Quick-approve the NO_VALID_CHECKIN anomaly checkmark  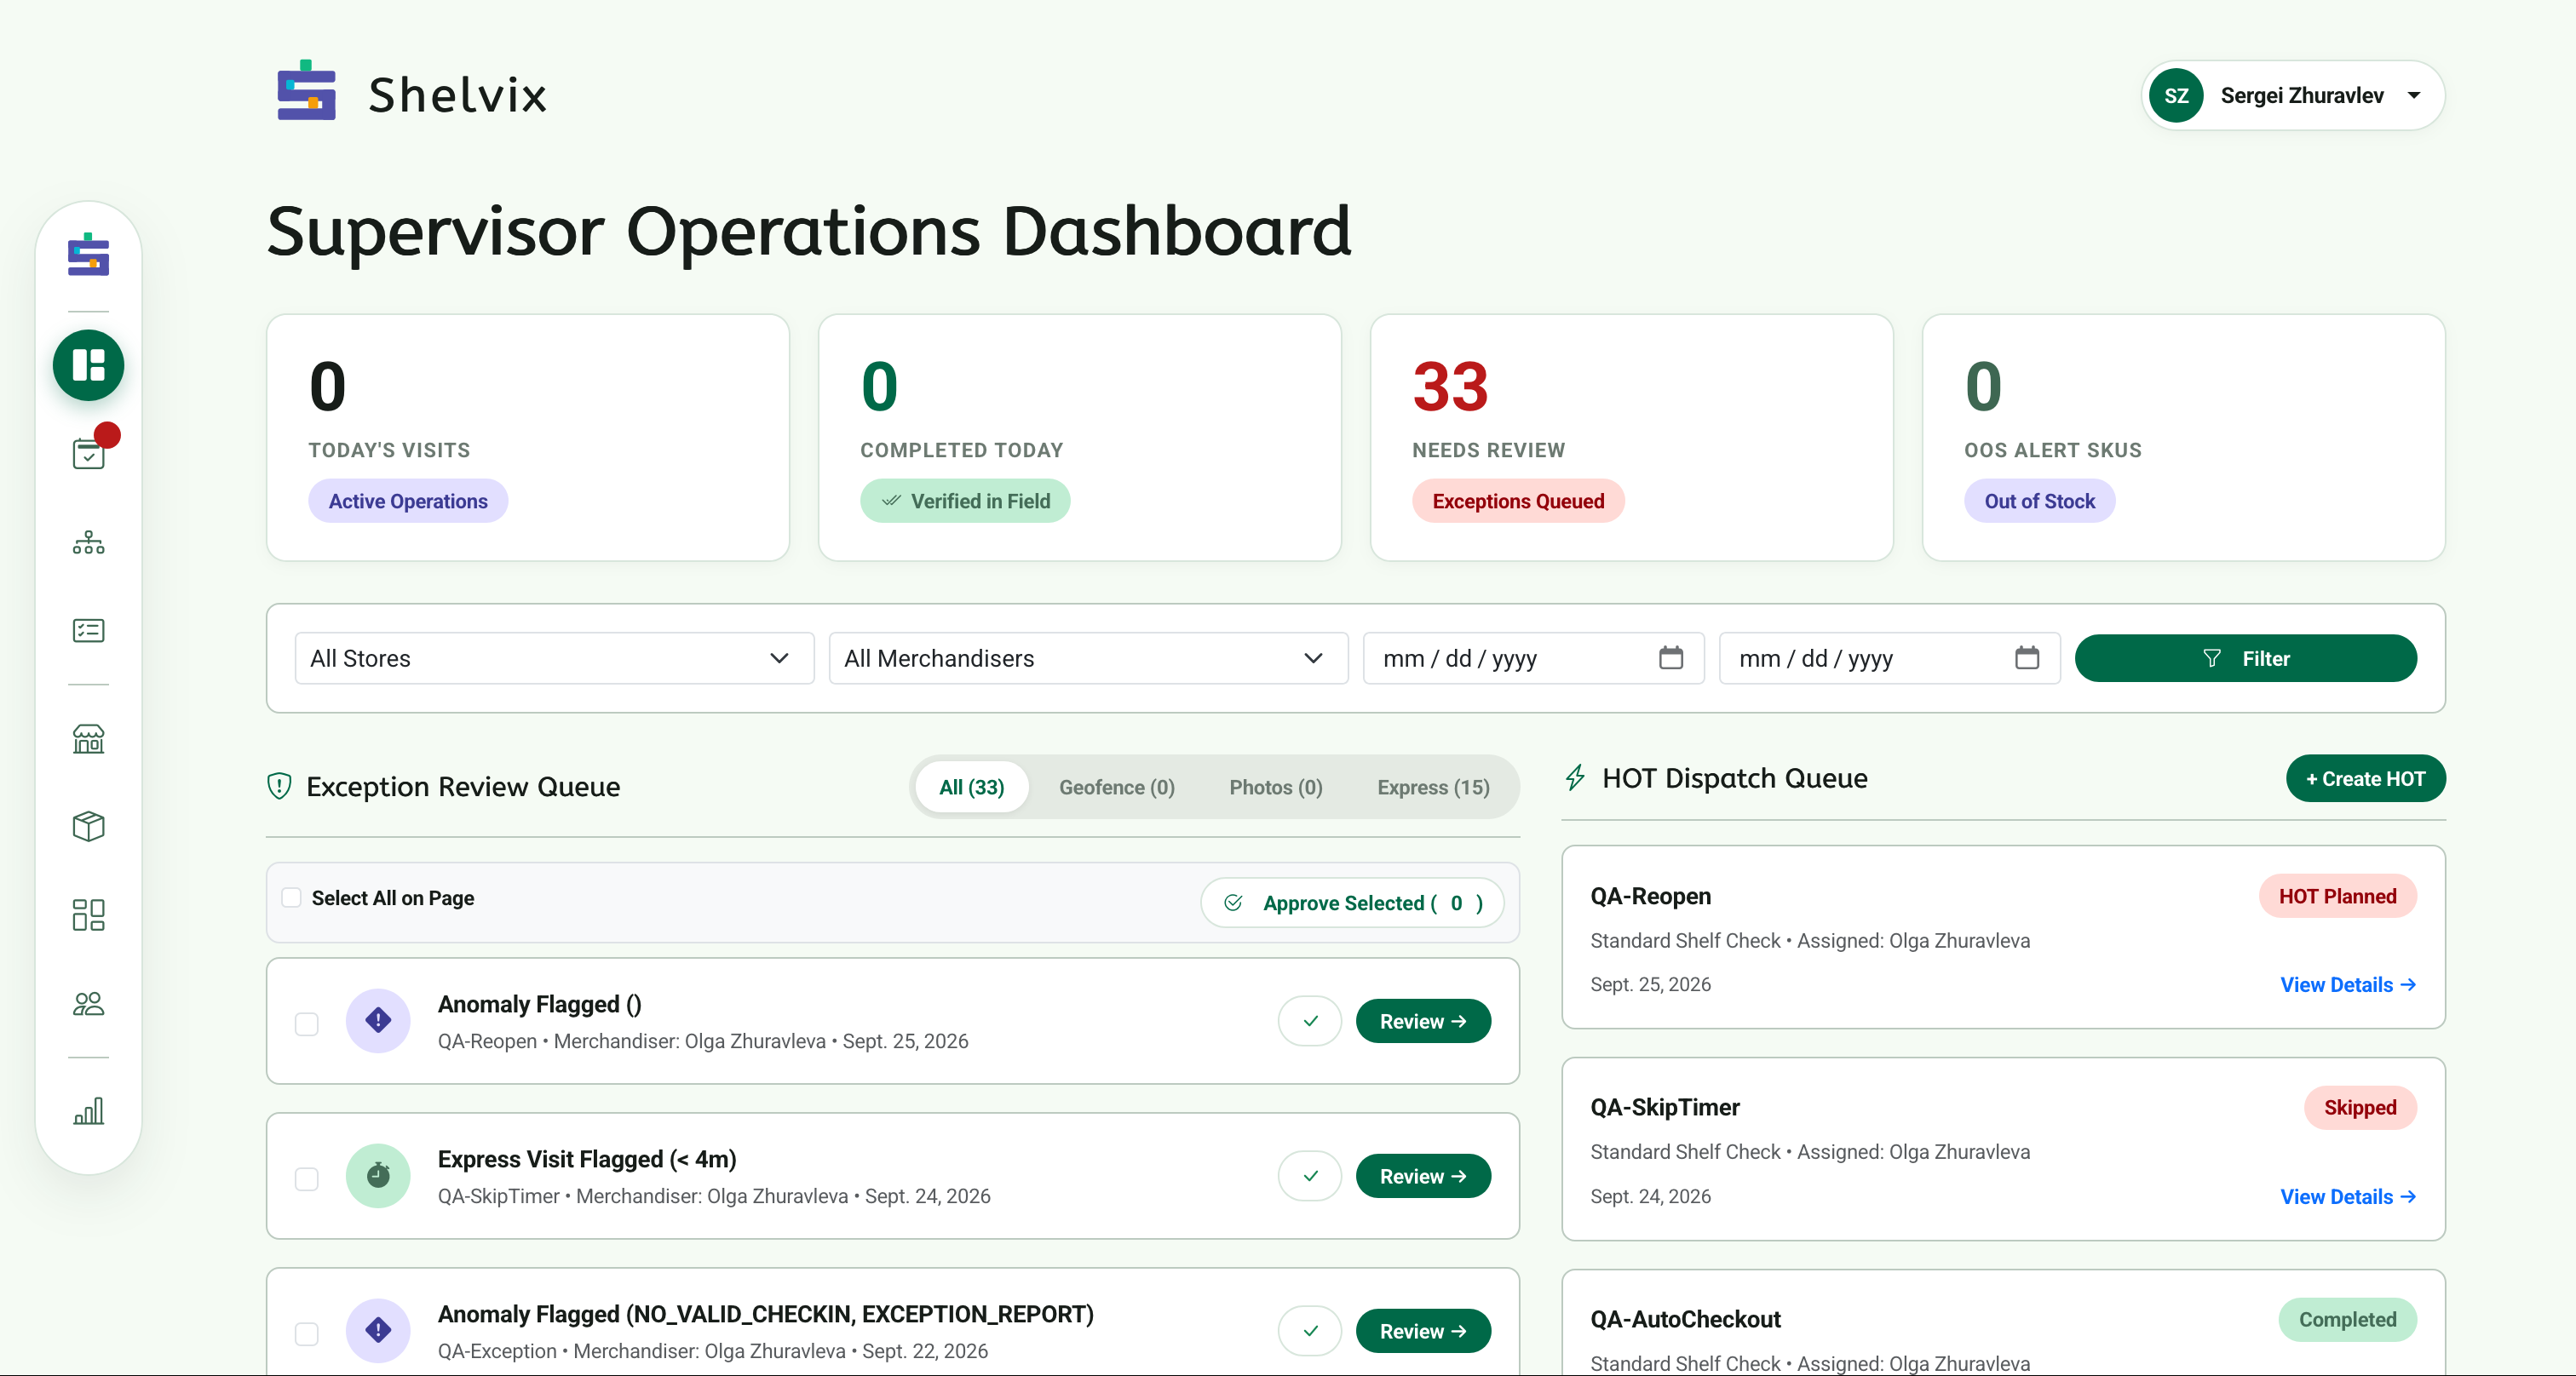pyautogui.click(x=1310, y=1331)
